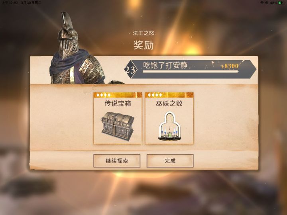Tap the player name 吃饱了打安静
This screenshot has width=287, height=215.
pos(165,65)
